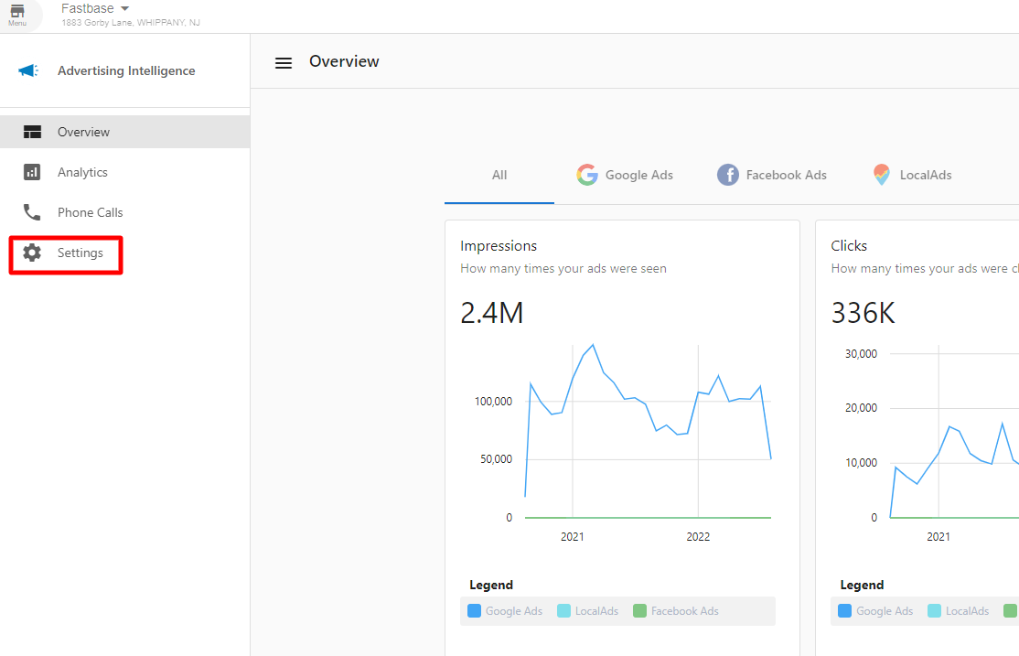Screen dimensions: 1019x656
Task: Click the Analytics chart icon
Action: (33, 172)
